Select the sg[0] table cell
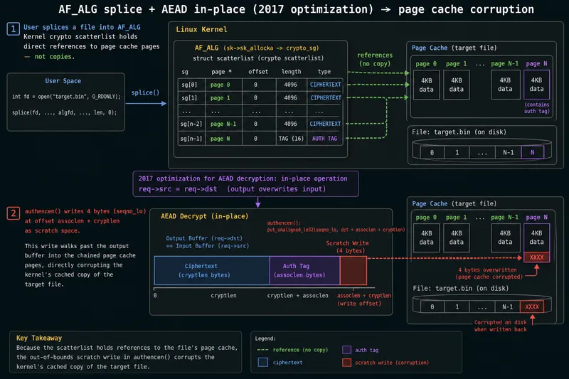 point(191,85)
